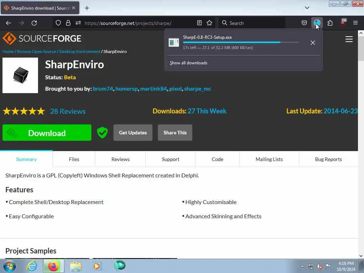Open the Bug Reports tab
Image resolution: width=364 pixels, height=273 pixels.
point(328,159)
